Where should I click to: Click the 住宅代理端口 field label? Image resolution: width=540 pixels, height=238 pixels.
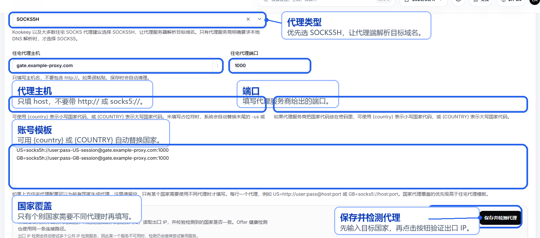[x=244, y=53]
